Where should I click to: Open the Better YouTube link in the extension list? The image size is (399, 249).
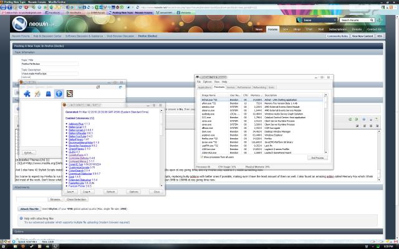(x=77, y=136)
